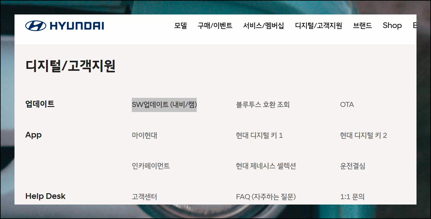Image resolution: width=431 pixels, height=219 pixels.
Task: Open the 모델 menu
Action: pos(181,26)
